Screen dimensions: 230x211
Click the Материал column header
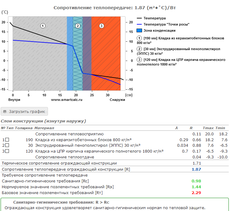click(44, 128)
